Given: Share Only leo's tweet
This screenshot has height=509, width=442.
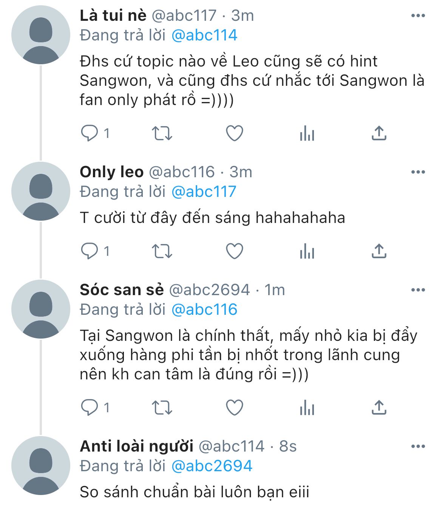Looking at the screenshot, I should click(379, 251).
